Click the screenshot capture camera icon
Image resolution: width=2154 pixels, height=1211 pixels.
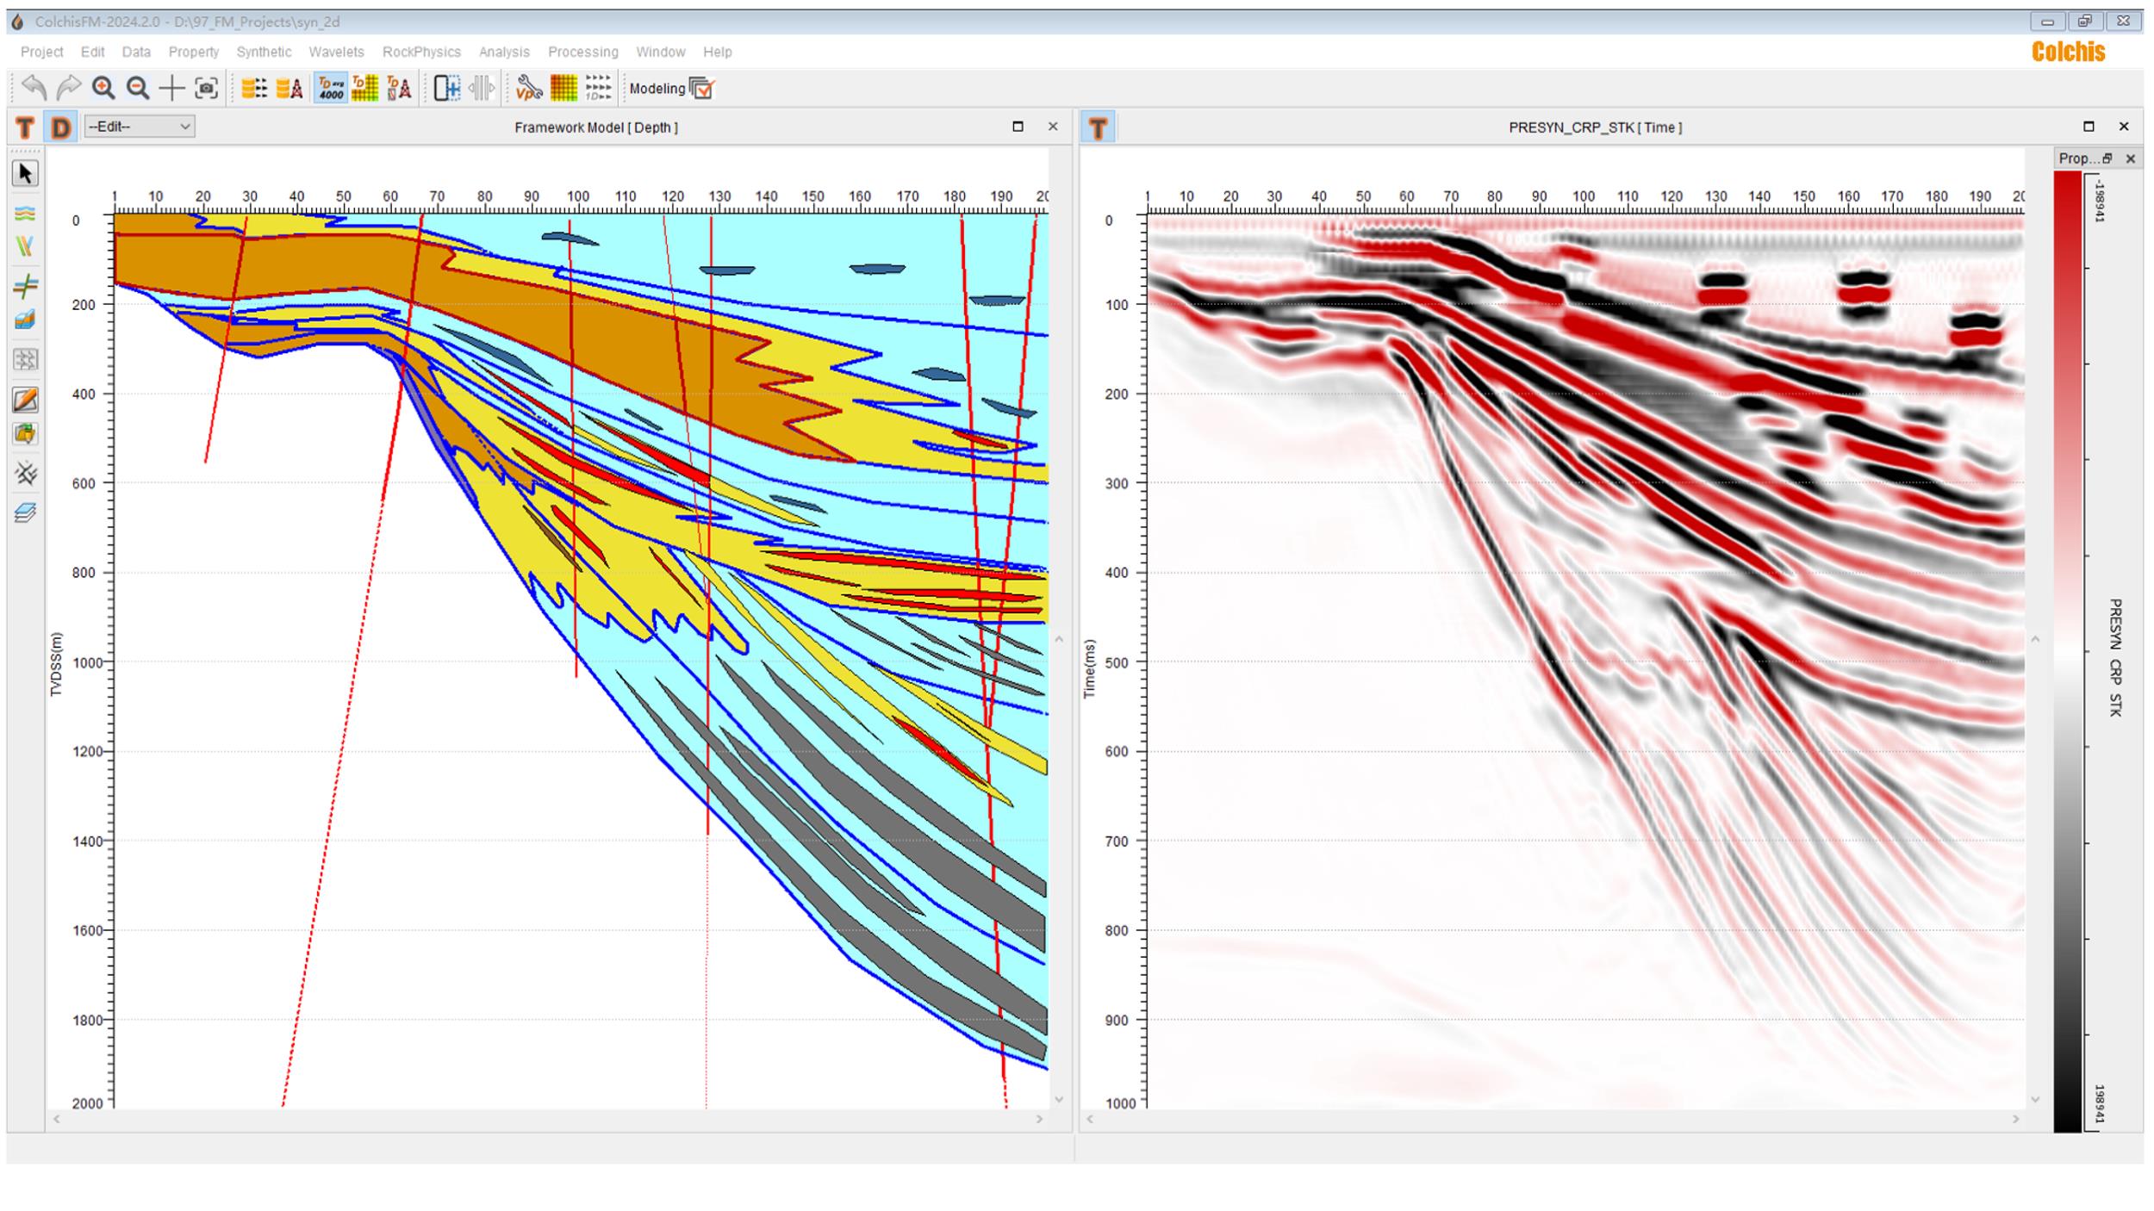(205, 87)
